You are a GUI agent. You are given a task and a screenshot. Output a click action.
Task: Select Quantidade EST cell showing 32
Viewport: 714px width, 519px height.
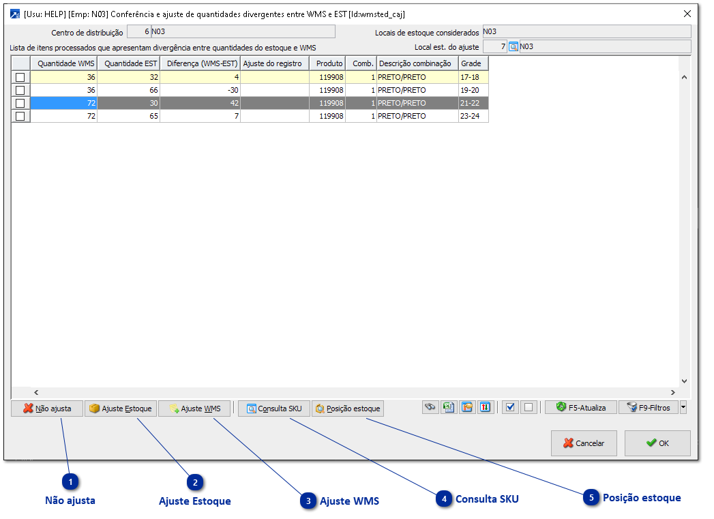click(x=128, y=77)
